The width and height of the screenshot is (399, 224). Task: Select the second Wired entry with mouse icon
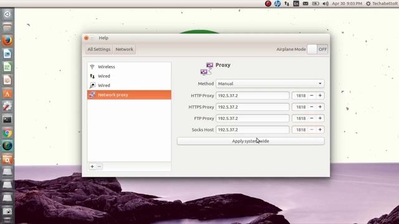[x=129, y=85]
